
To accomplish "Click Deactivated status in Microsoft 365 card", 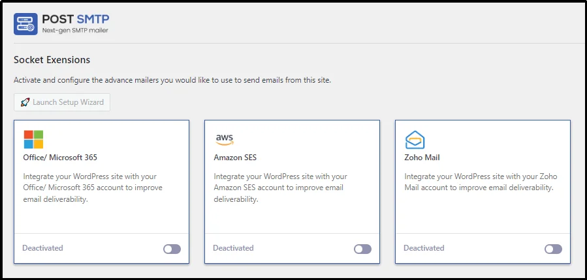I will click(x=42, y=248).
